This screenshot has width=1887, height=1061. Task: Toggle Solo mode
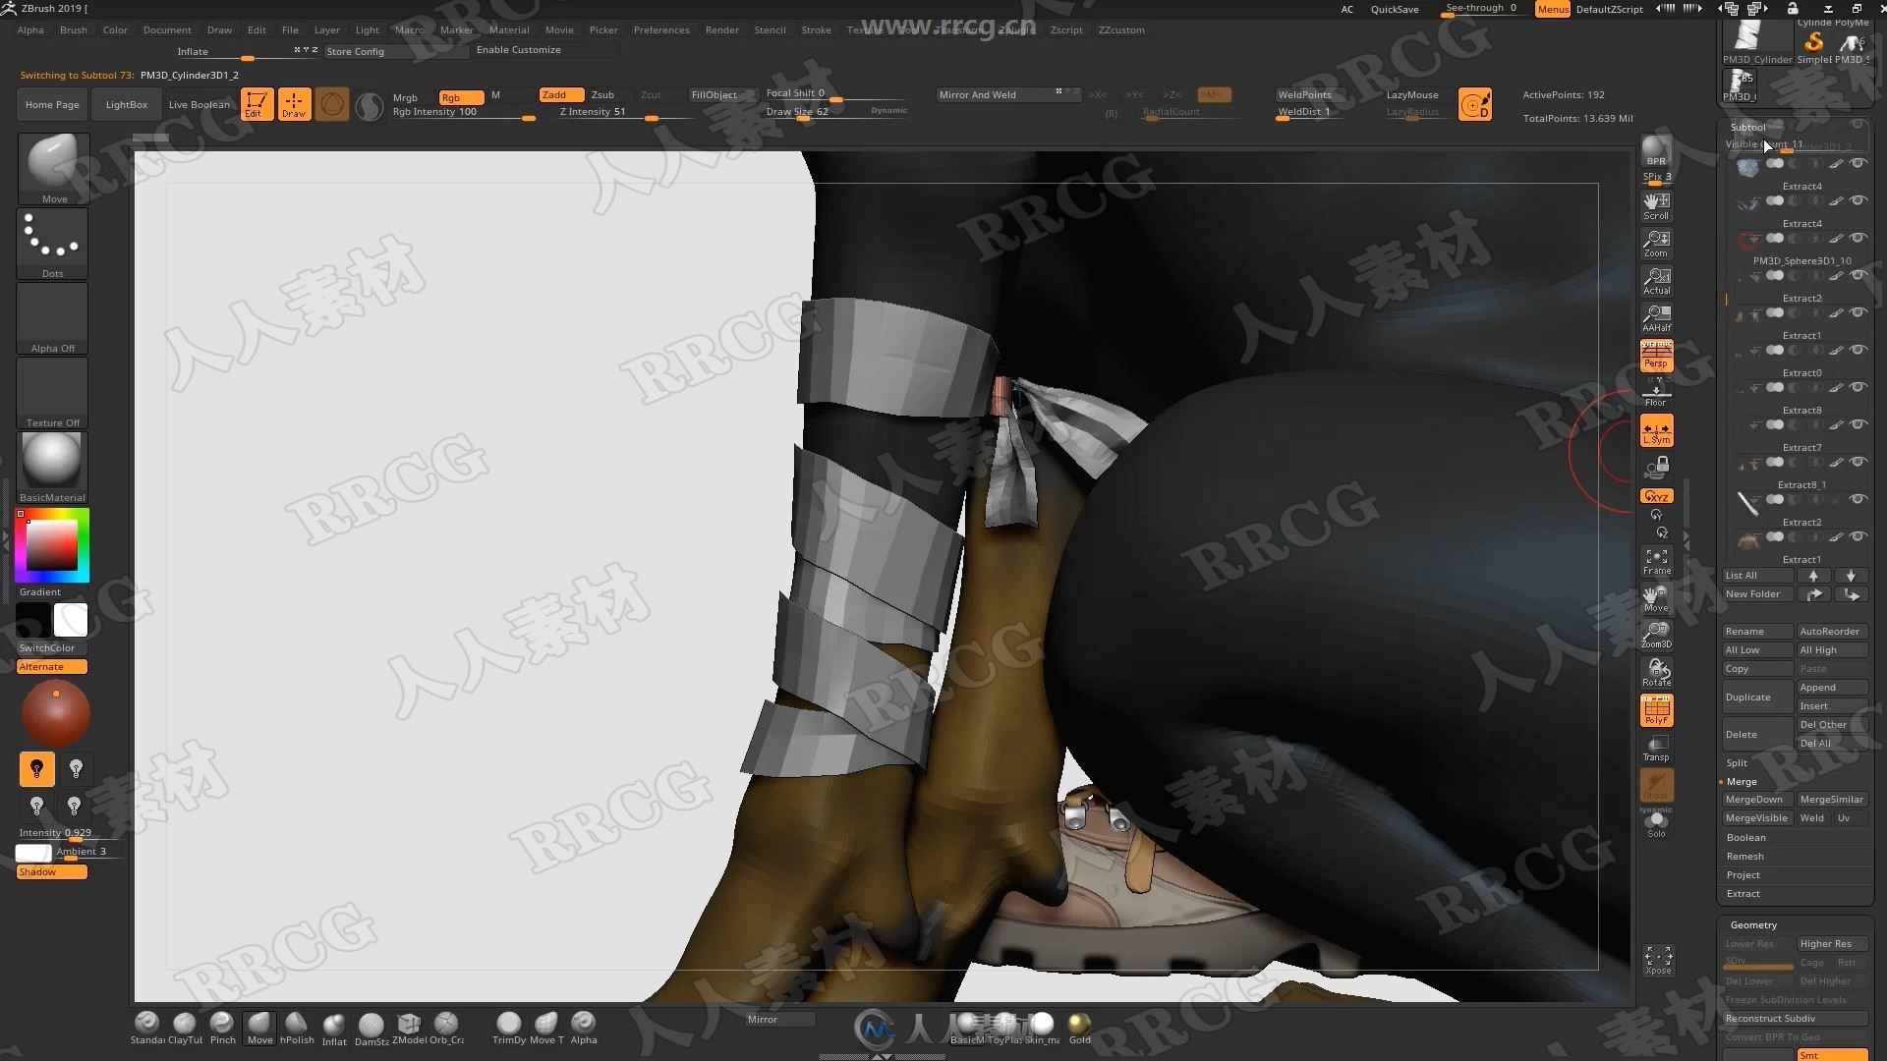click(x=1656, y=823)
